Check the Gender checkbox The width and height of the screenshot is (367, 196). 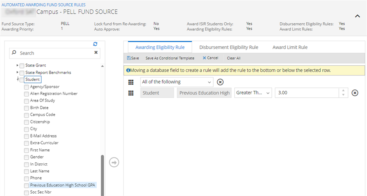pos(26,157)
